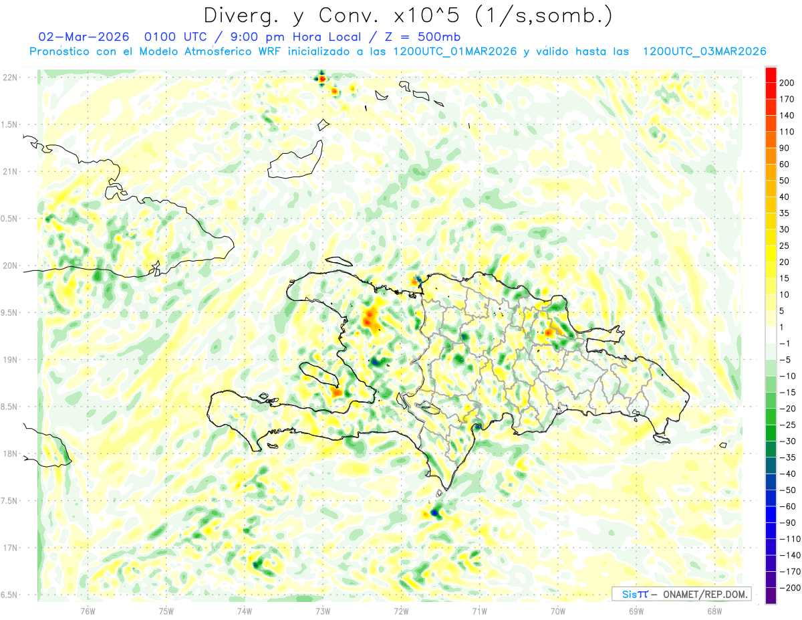Pick the top red swatch of the color bar
Screen dimensions: 802x620
(771, 74)
